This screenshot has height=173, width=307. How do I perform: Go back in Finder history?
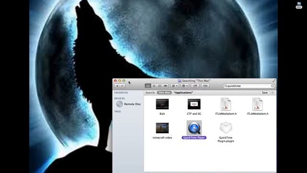117,86
